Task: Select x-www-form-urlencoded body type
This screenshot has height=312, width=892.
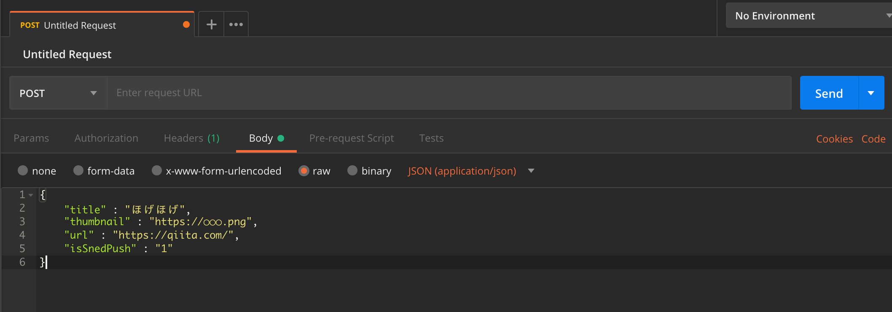Action: (x=157, y=170)
